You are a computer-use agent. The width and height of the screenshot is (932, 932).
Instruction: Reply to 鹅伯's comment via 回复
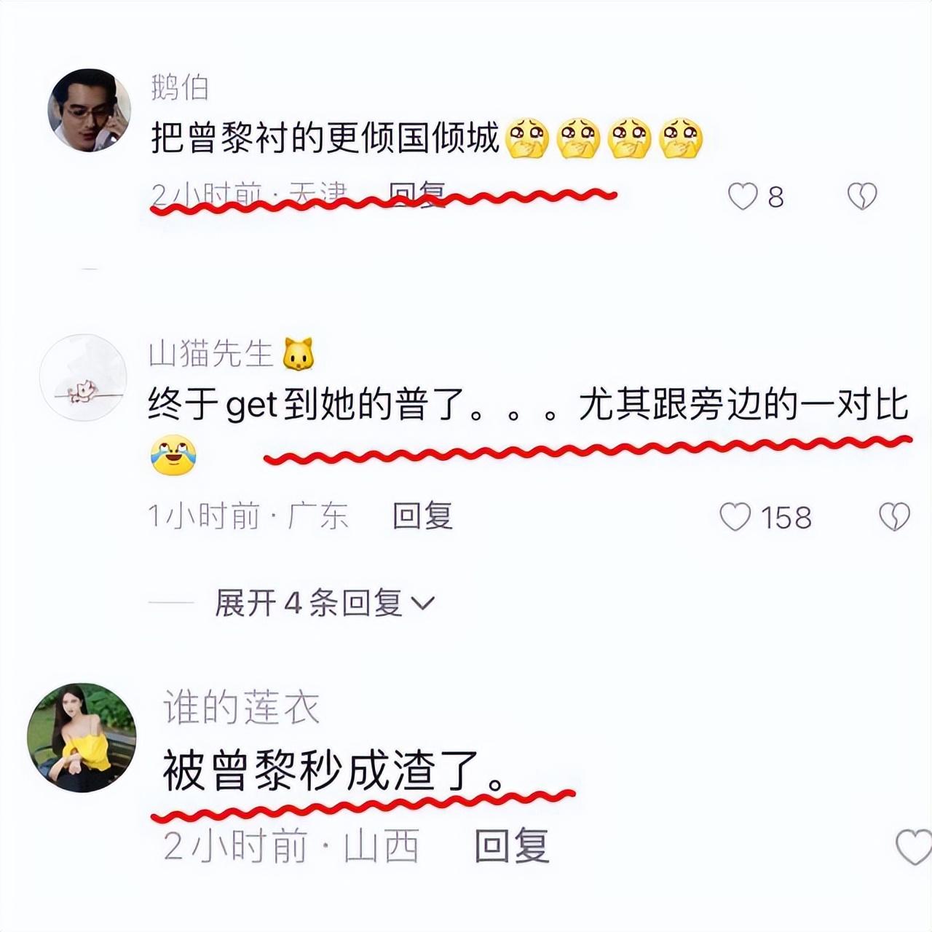pos(417,194)
